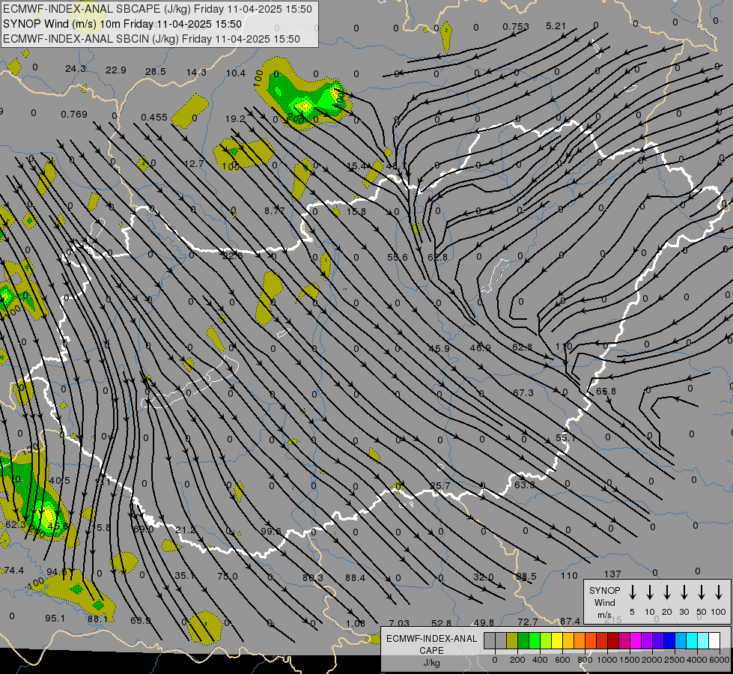The image size is (733, 674).
Task: Click the 65.8 map value
Action: pyautogui.click(x=606, y=391)
